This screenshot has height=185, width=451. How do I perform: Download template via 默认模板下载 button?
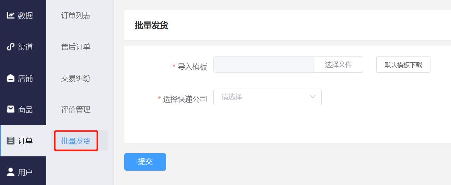click(403, 65)
